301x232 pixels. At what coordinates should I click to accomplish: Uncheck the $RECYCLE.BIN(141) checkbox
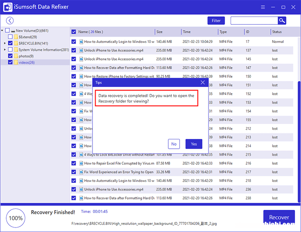10,43
